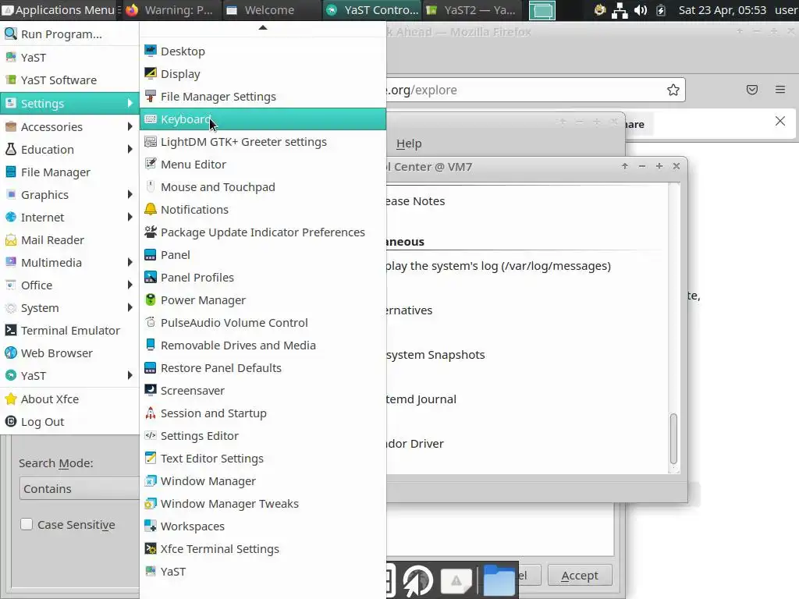
Task: Click Workspaces icon in submenu
Action: click(151, 526)
